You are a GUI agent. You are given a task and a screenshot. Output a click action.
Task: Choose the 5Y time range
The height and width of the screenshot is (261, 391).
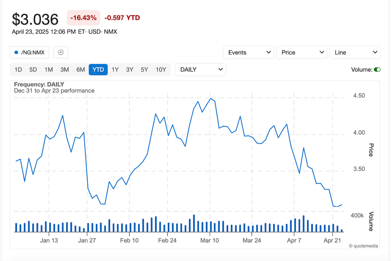144,70
